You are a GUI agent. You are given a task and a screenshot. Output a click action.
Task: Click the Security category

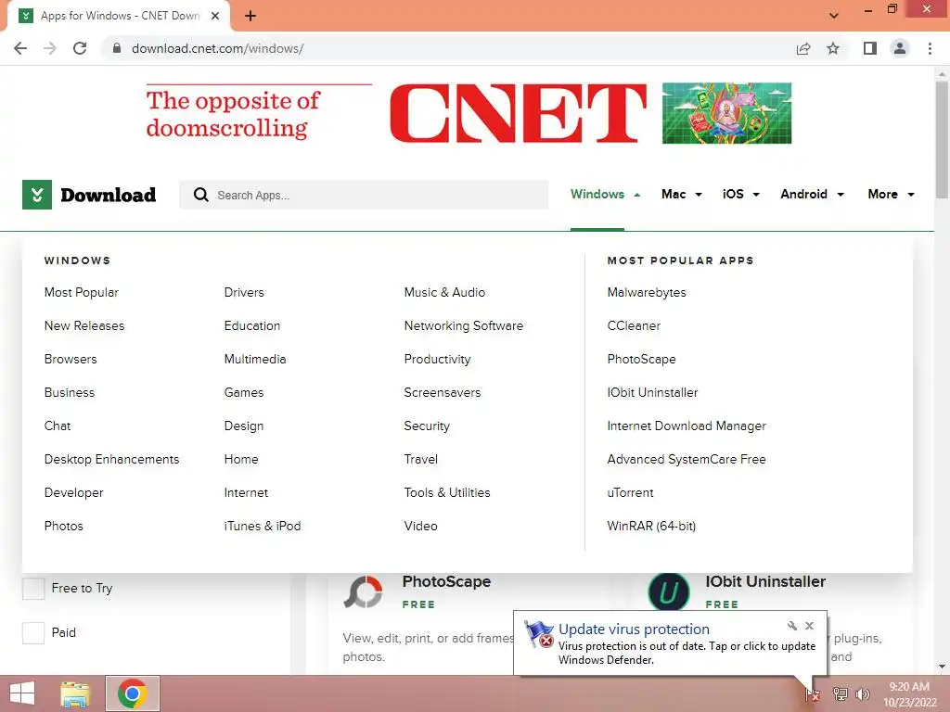(427, 426)
